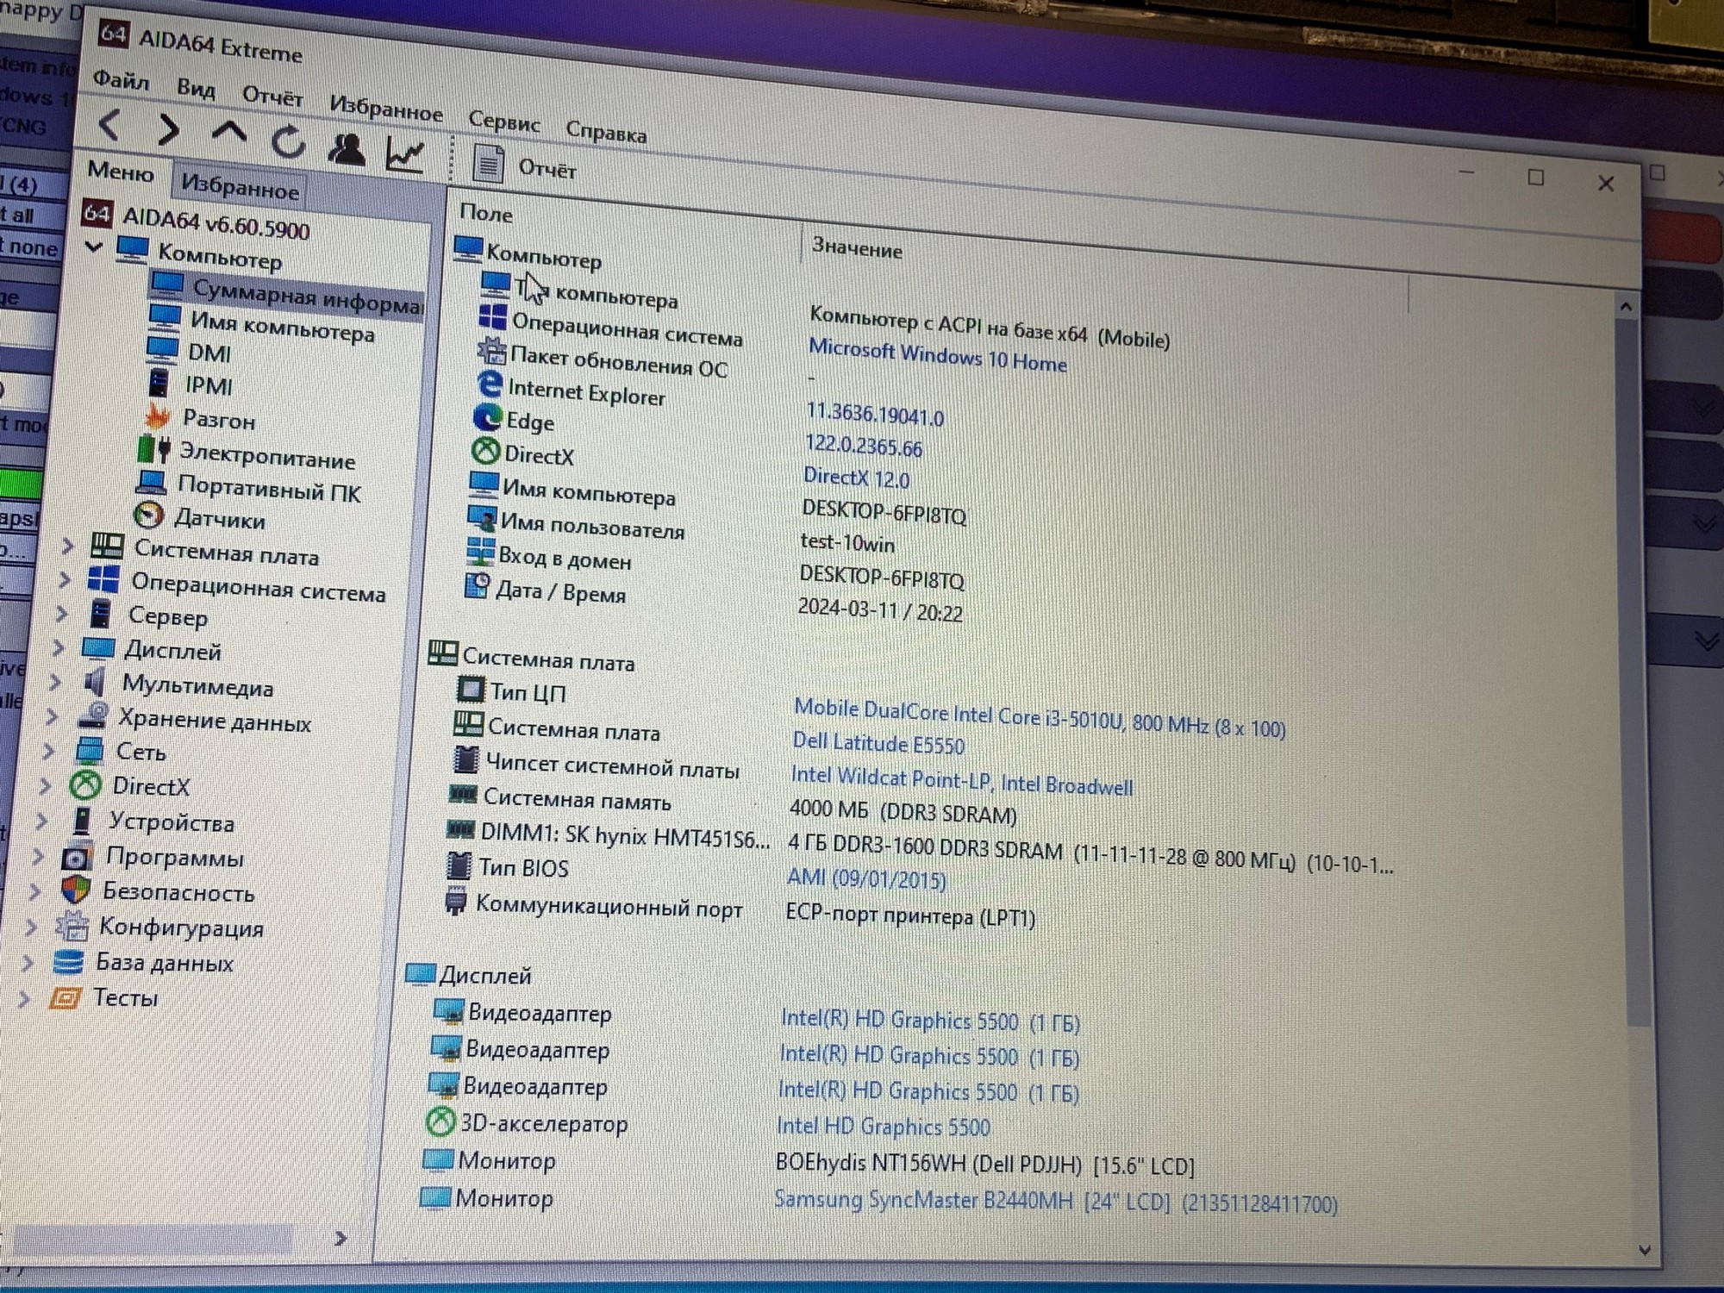The width and height of the screenshot is (1724, 1293).
Task: Open the Intel Core i3-5010U CPU link
Action: click(x=1040, y=718)
